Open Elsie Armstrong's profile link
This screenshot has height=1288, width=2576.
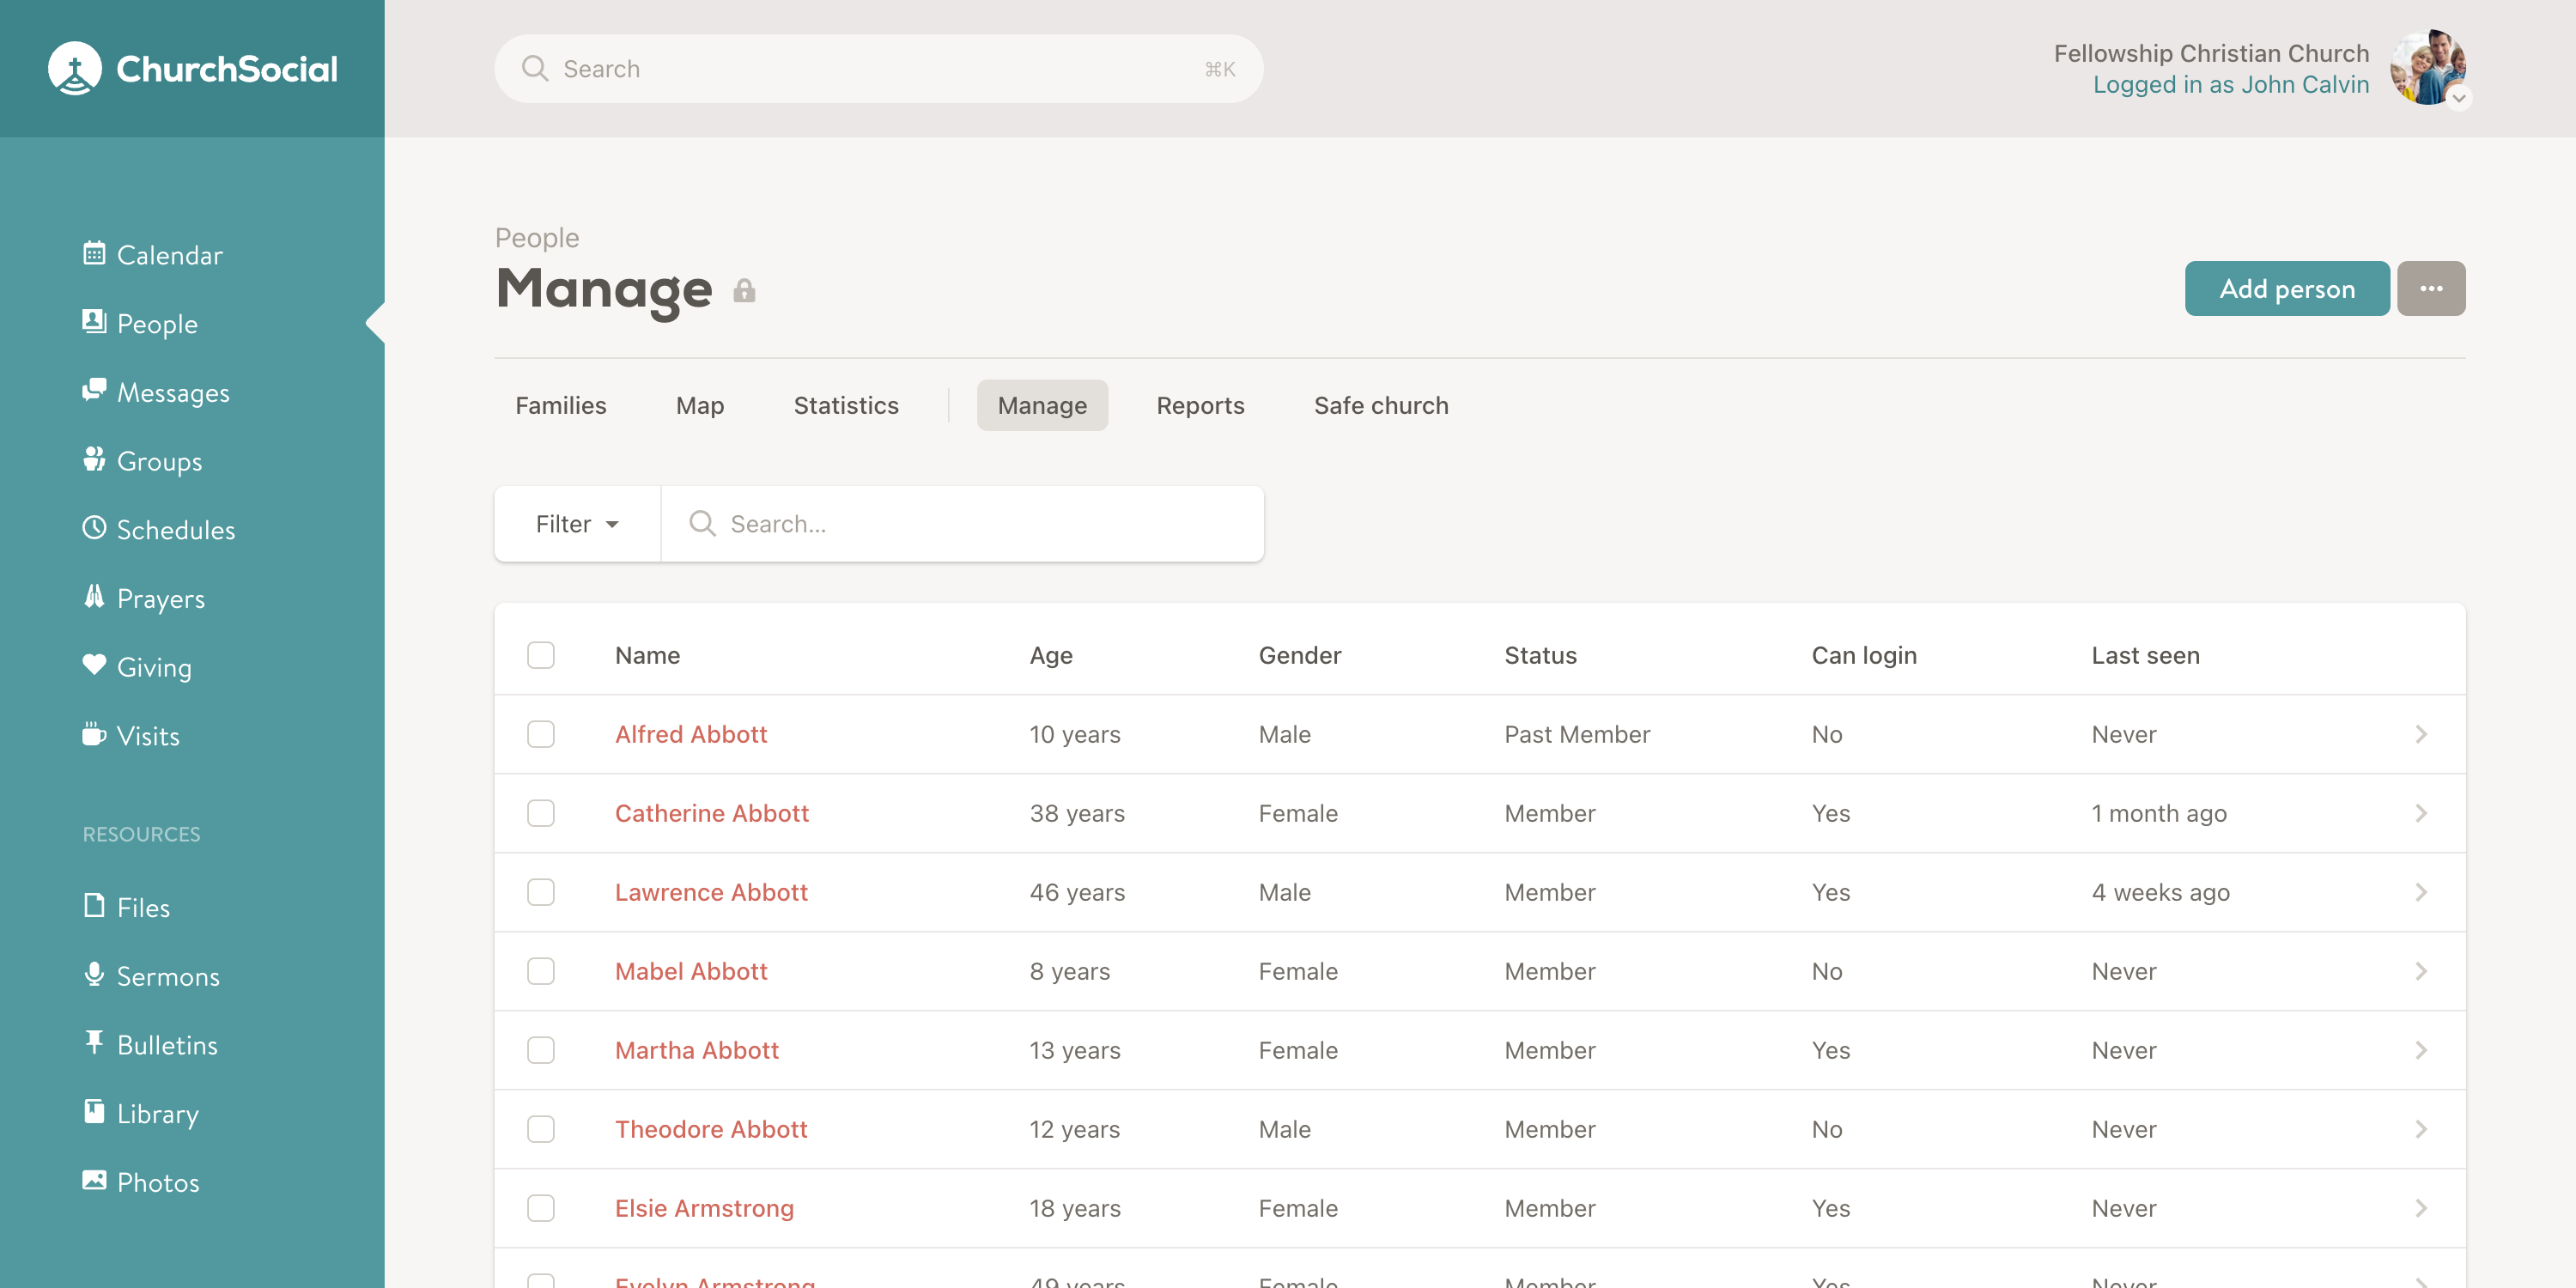[704, 1208]
